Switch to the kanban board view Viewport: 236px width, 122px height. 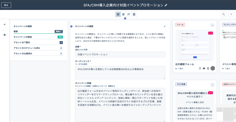click(x=129, y=14)
